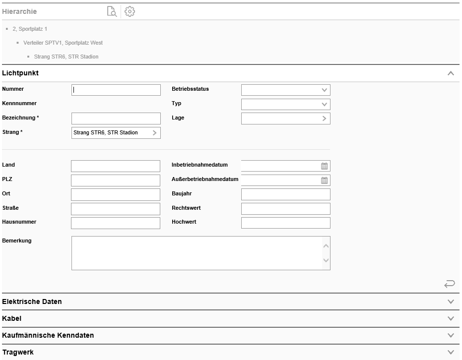
Task: Click into the Bemerkung text area
Action: [196, 253]
